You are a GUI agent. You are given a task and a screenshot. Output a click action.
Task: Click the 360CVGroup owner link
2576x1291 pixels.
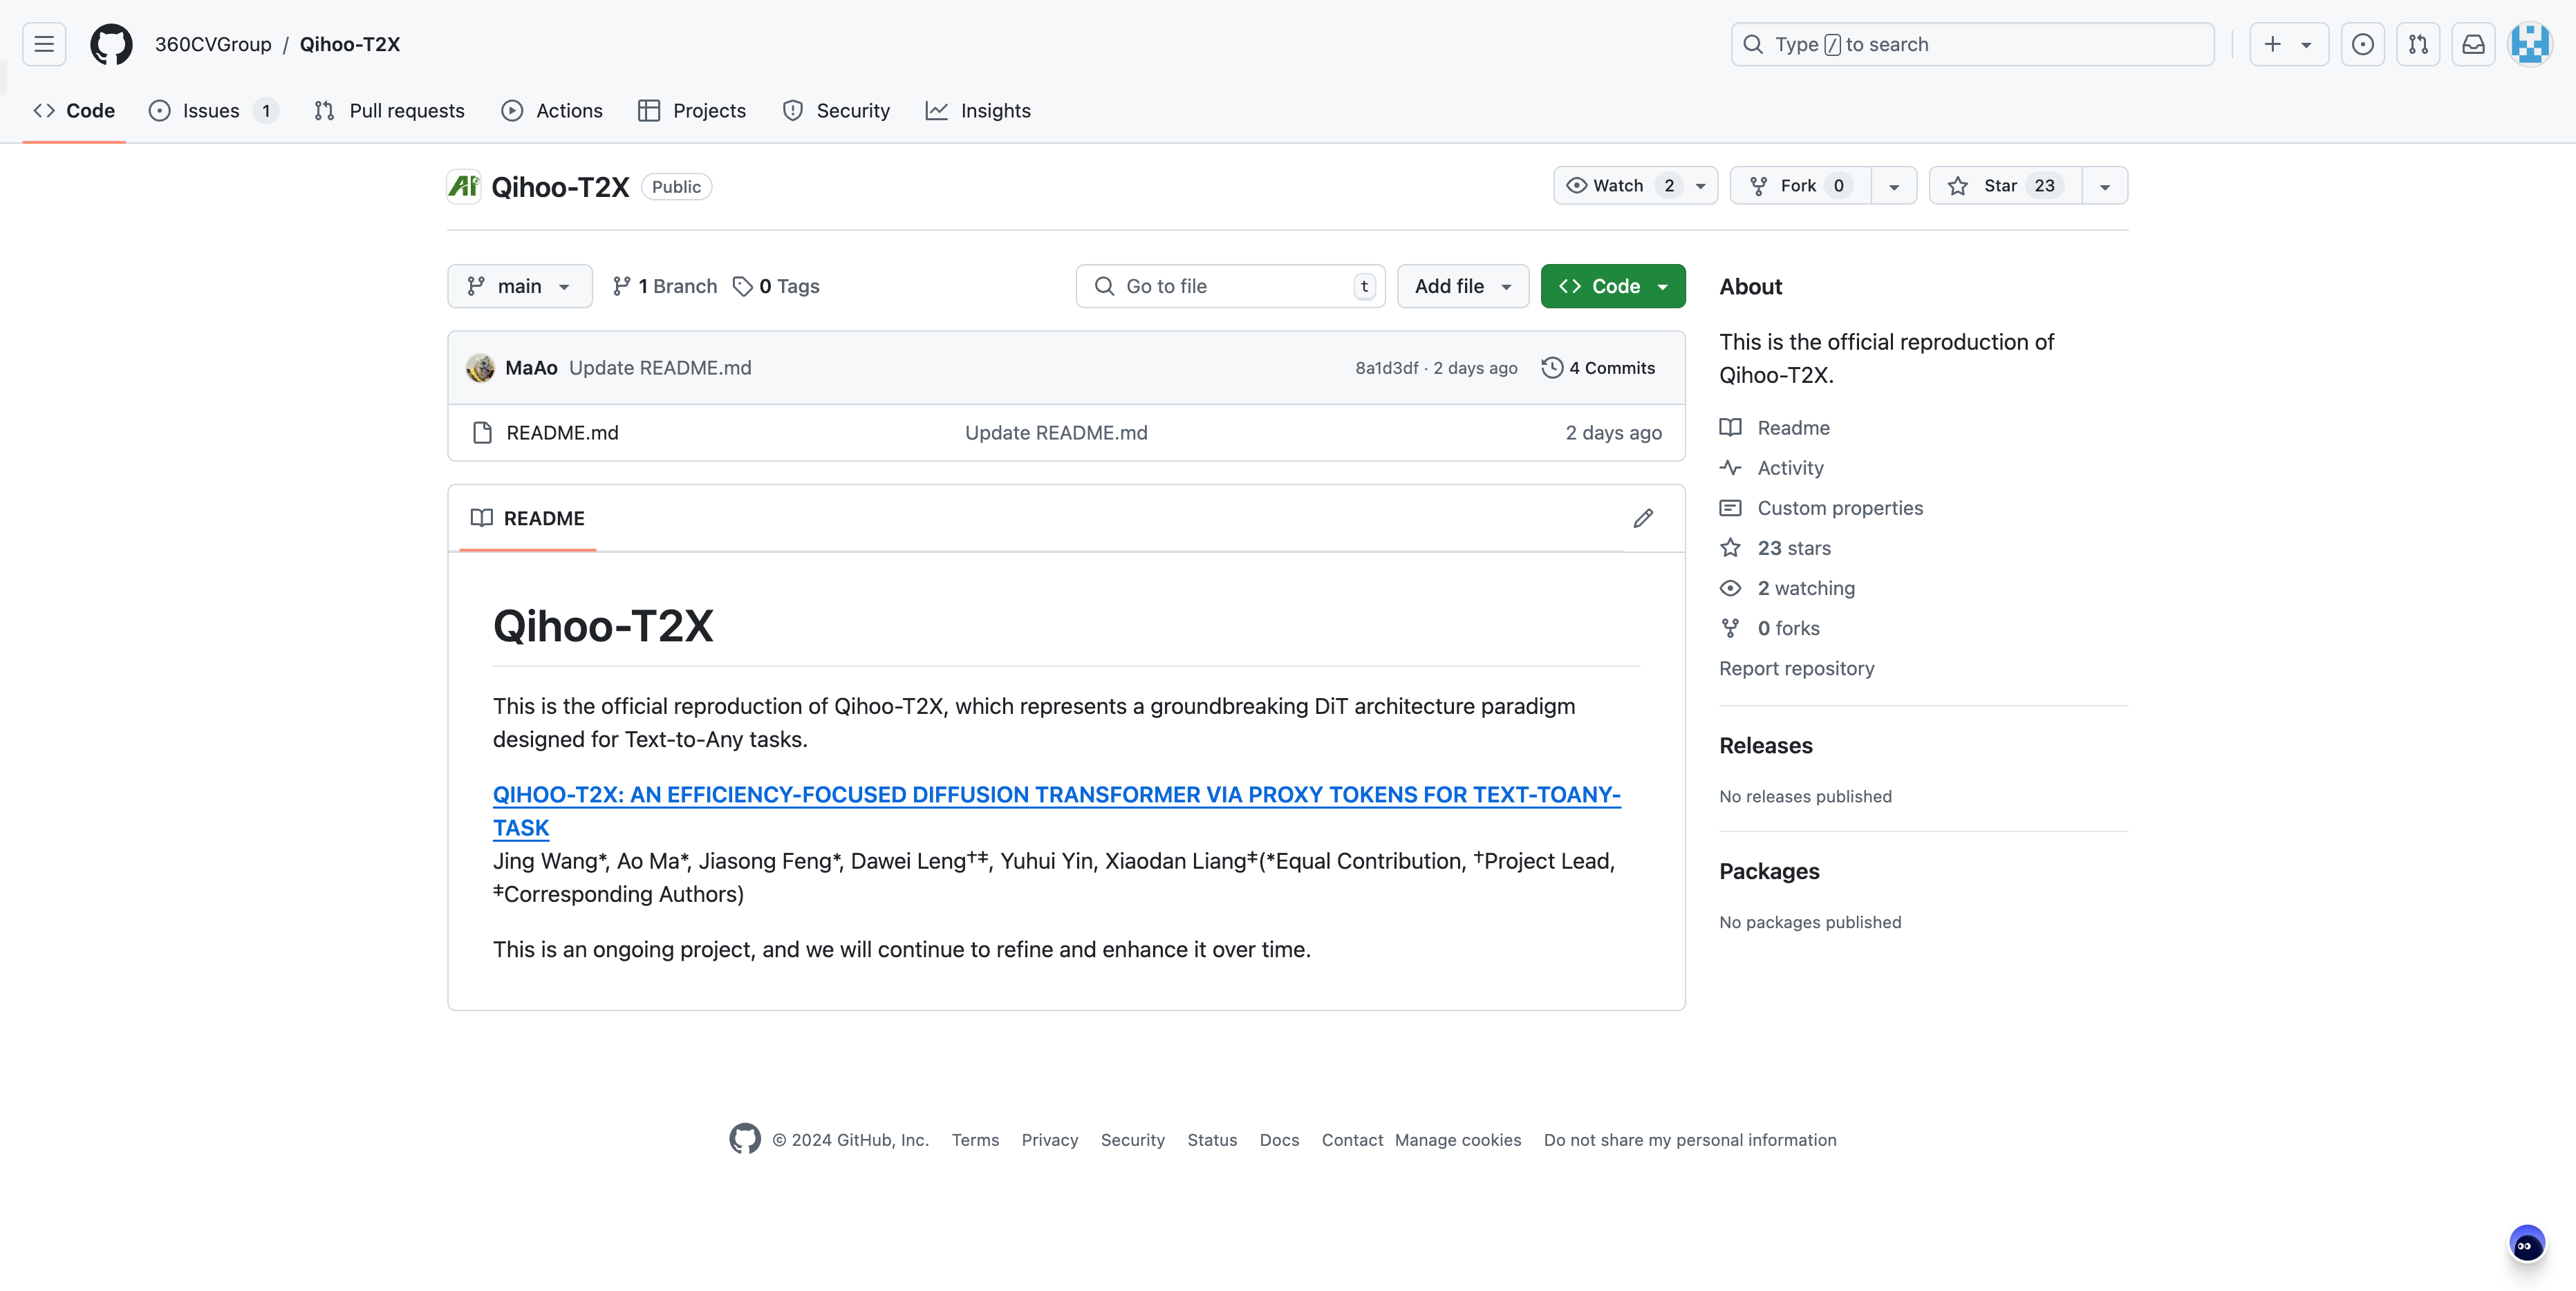point(213,44)
